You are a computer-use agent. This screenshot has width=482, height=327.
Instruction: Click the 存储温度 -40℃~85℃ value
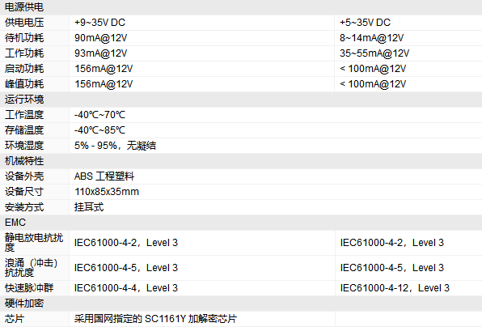pos(100,130)
